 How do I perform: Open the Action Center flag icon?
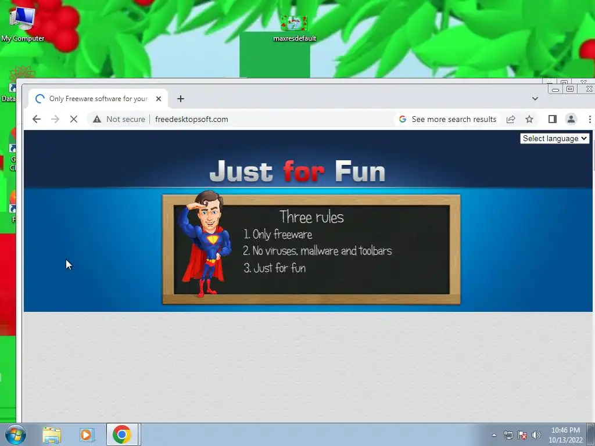(x=522, y=435)
